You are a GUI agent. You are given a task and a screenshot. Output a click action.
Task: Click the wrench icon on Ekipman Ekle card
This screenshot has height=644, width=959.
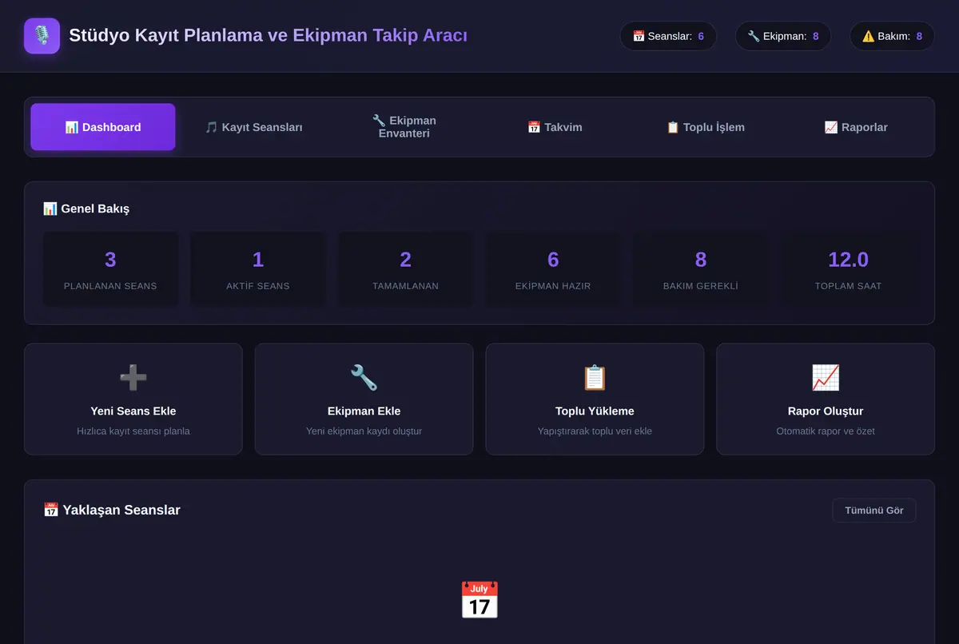tap(364, 377)
